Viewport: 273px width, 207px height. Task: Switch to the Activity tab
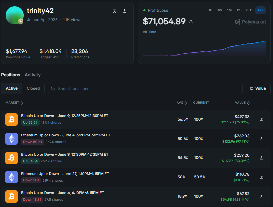tap(33, 75)
